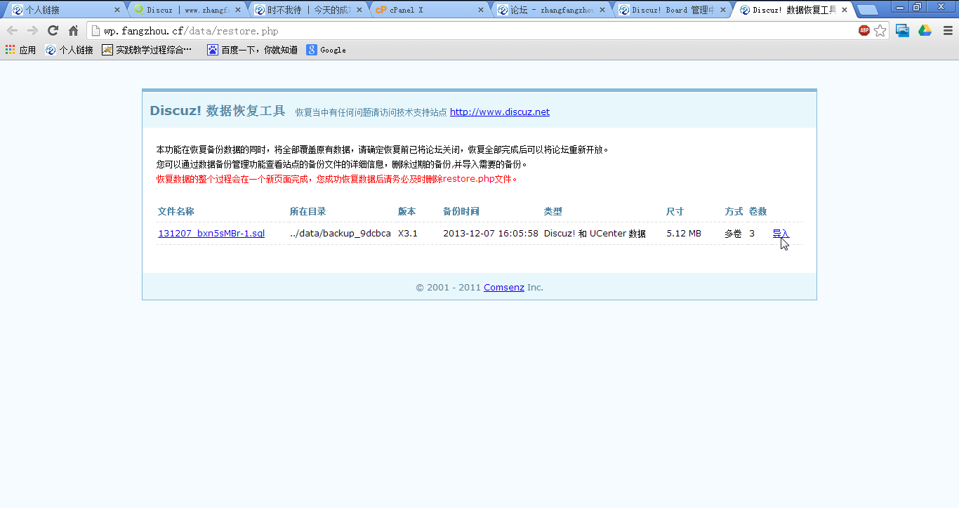Open the 131207_bxn5sMBr-1.sql backup file link

pos(211,234)
